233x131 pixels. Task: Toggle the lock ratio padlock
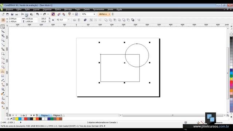point(53,20)
